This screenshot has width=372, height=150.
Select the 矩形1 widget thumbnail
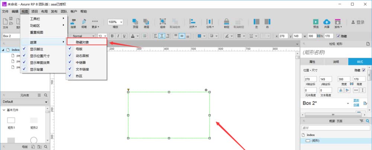[11, 120]
